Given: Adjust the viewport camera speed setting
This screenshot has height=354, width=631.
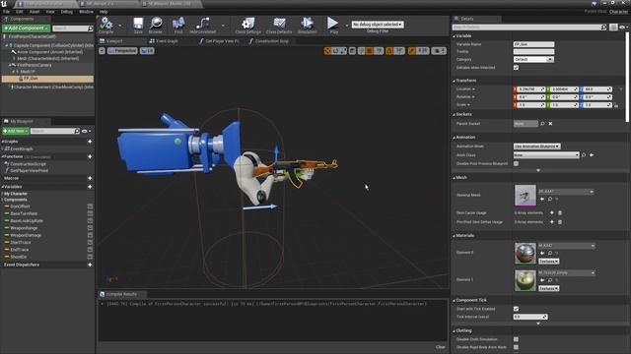Looking at the screenshot, I should point(439,51).
